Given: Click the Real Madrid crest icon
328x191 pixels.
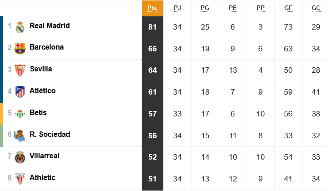Looking at the screenshot, I should coord(20,27).
